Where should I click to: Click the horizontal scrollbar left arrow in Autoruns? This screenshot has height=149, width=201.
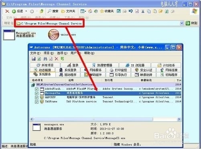coord(32,119)
